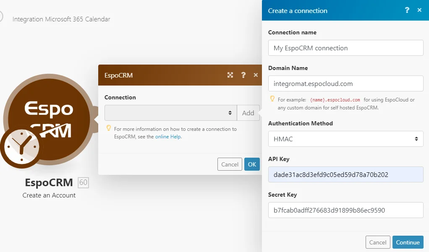Open help in the EspoCRM dialog header

tap(243, 75)
